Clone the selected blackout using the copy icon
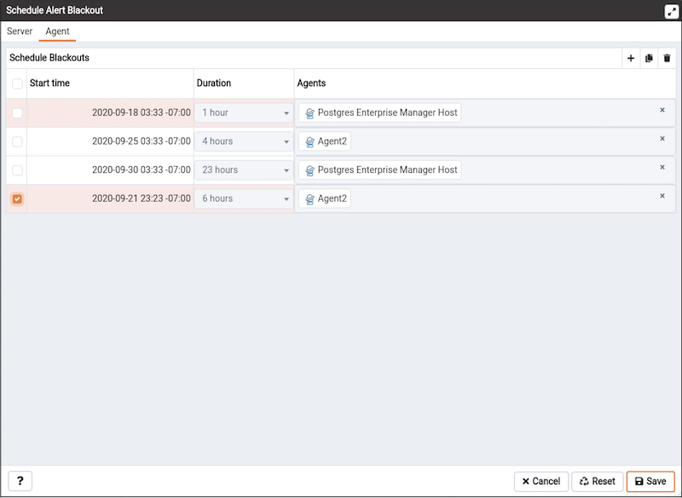The width and height of the screenshot is (682, 498). (x=649, y=58)
